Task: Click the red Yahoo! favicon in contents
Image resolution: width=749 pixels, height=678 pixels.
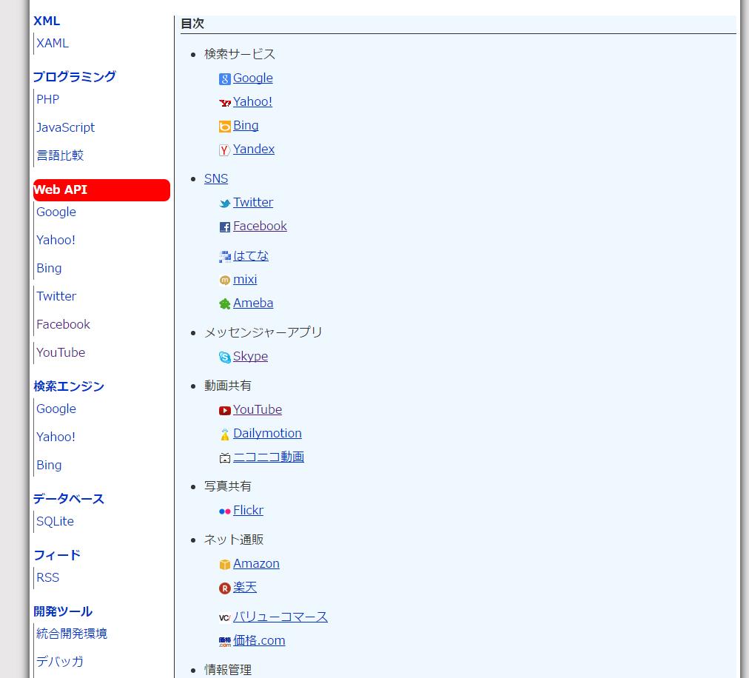Action: pos(224,103)
